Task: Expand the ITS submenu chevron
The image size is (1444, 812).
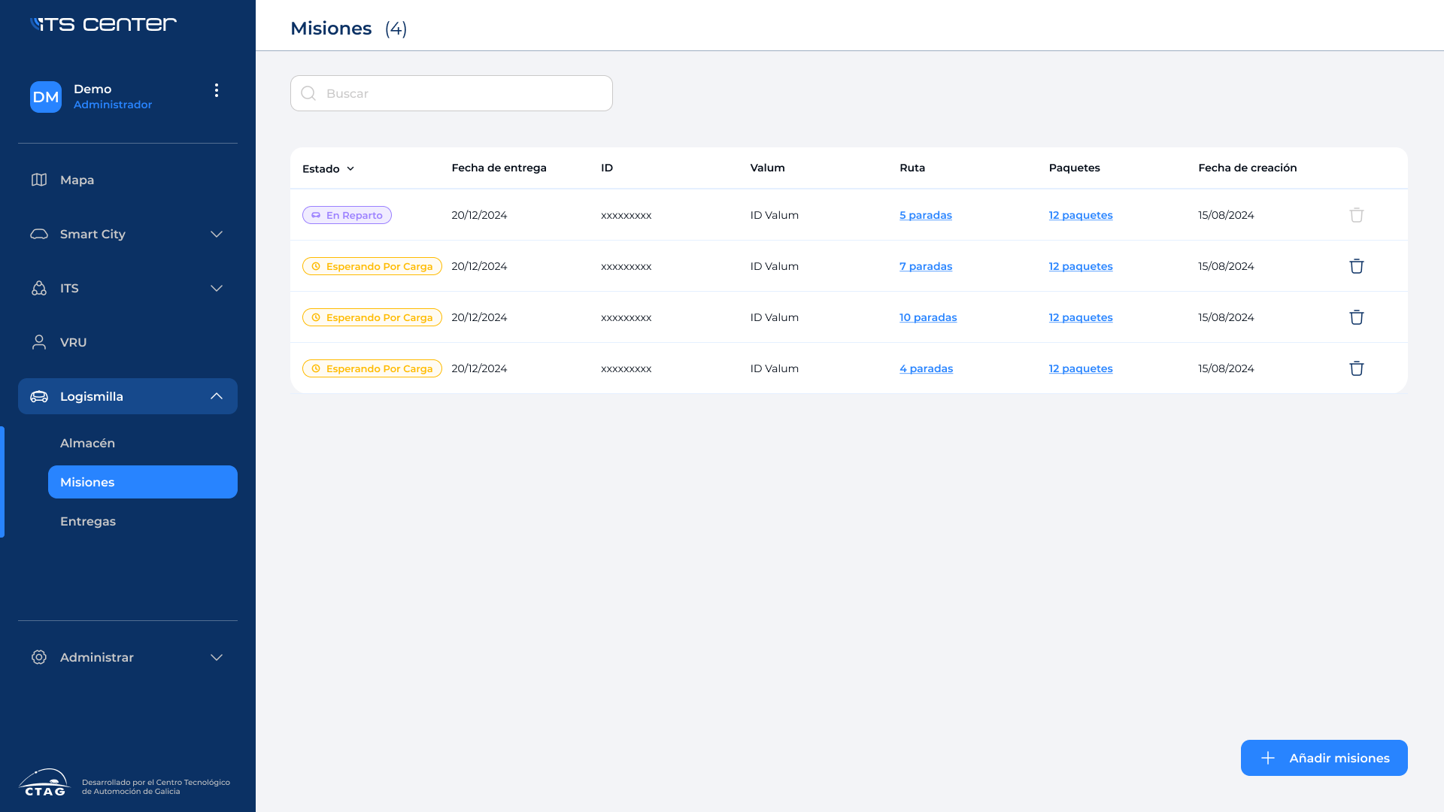Action: click(217, 288)
